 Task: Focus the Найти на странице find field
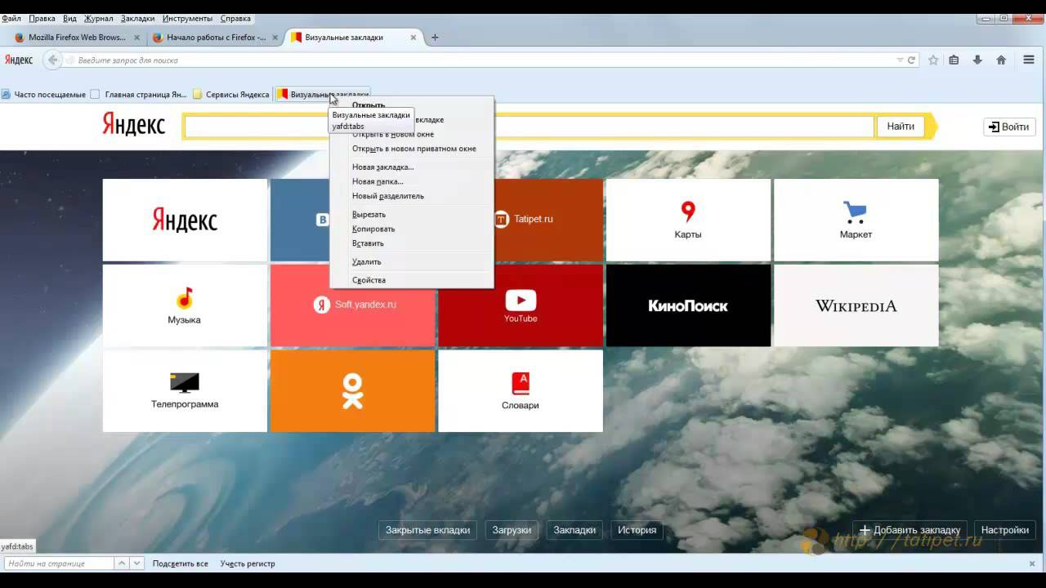(x=58, y=563)
